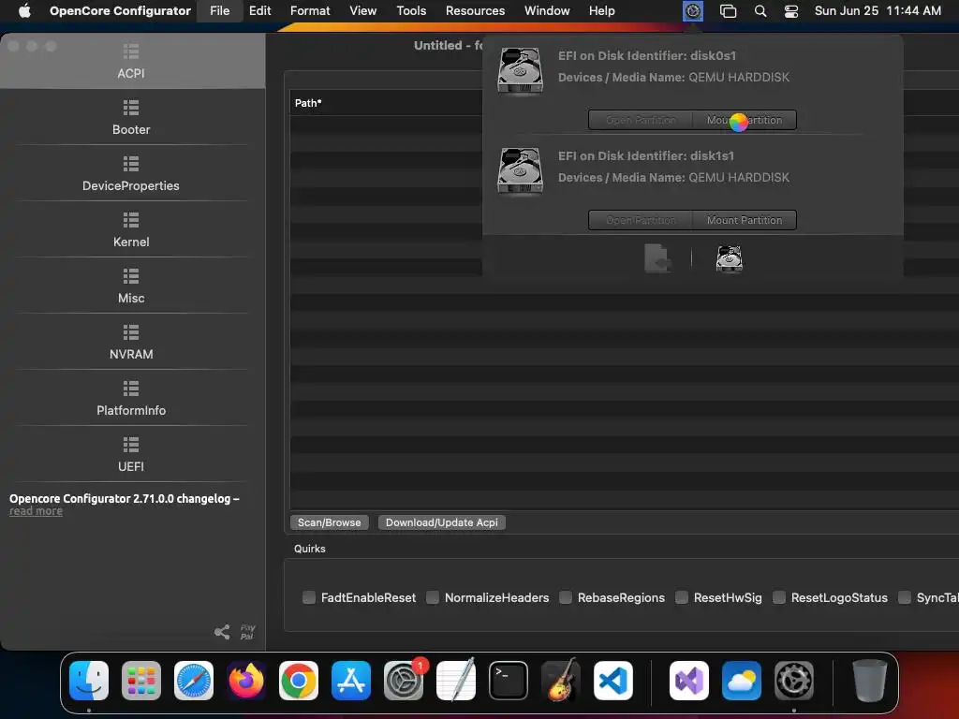Image resolution: width=959 pixels, height=719 pixels.
Task: Click OpenCore Configurator gear icon in Dock
Action: tap(794, 681)
